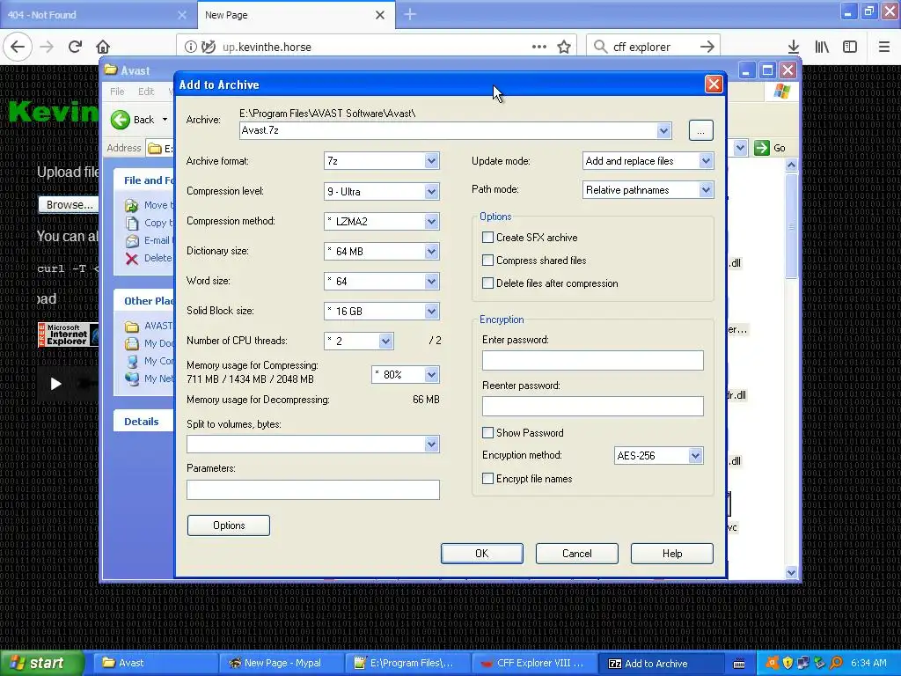The image size is (901, 676).
Task: Click the Back arrow in Avast explorer window
Action: [120, 120]
